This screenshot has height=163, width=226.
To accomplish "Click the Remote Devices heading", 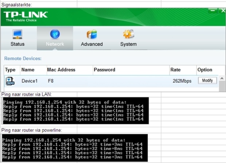I will pyautogui.click(x=23, y=59).
